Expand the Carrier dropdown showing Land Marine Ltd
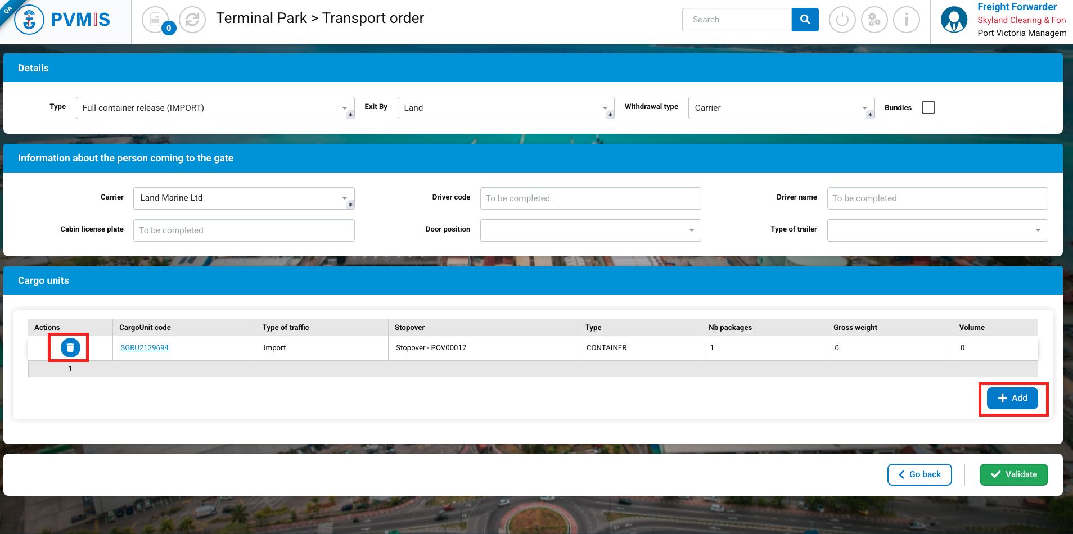 244,198
